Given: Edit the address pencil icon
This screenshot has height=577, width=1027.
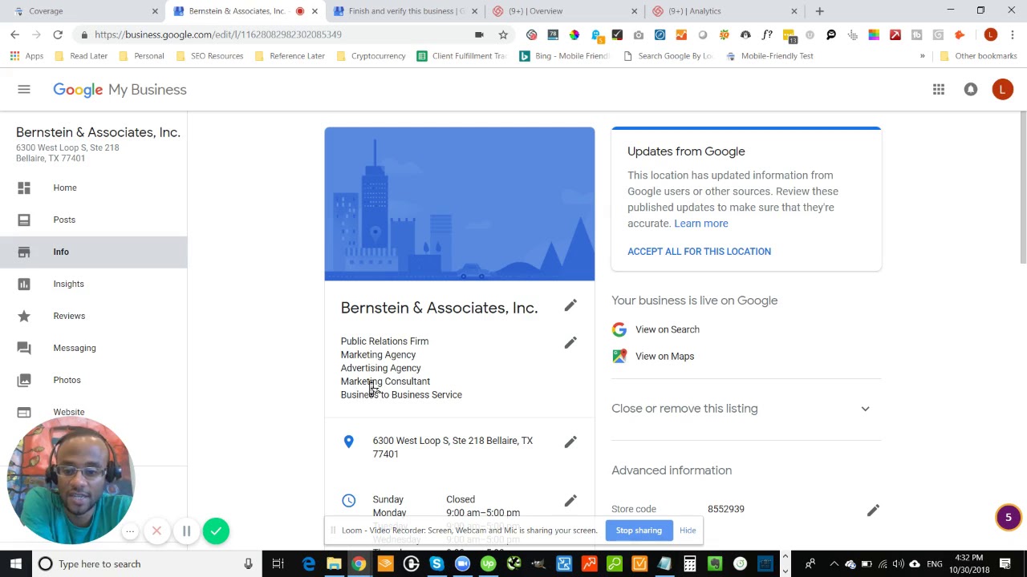Looking at the screenshot, I should [570, 442].
